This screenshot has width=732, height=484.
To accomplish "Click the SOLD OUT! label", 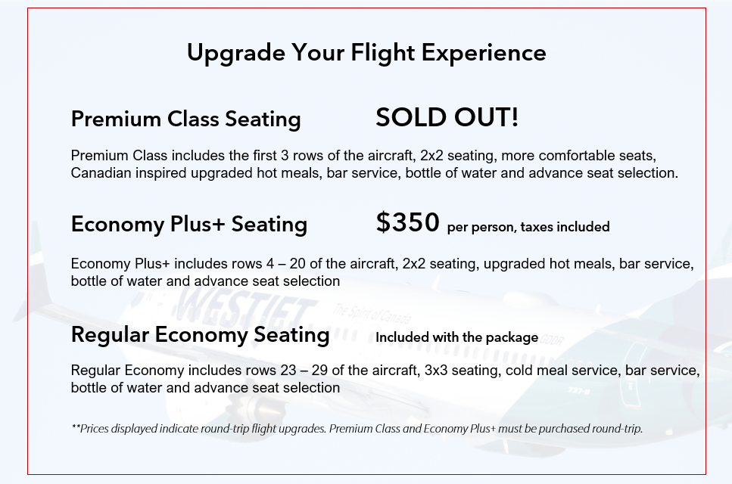I will pyautogui.click(x=447, y=117).
